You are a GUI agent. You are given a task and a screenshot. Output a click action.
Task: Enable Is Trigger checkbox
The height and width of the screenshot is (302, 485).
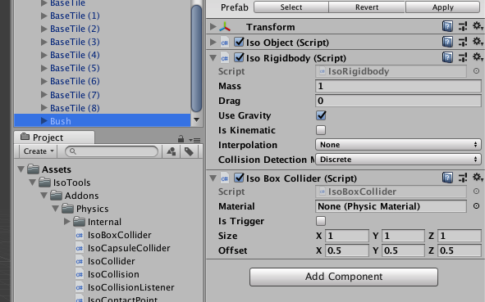point(321,221)
